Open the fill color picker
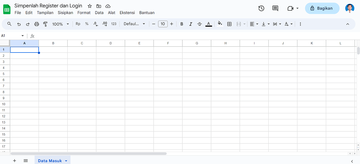 [220, 24]
